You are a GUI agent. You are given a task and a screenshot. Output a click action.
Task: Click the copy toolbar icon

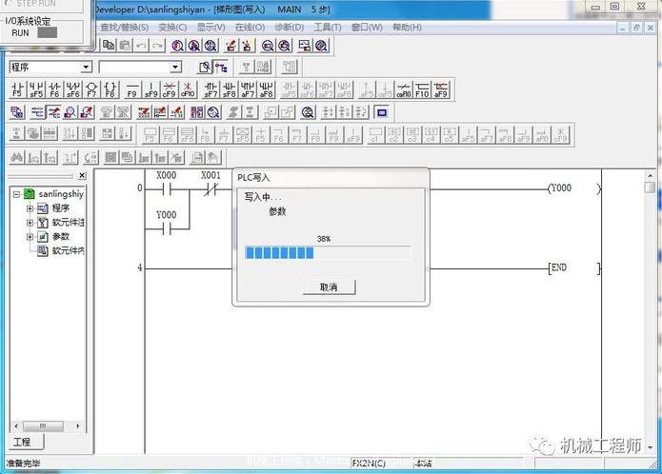point(109,45)
